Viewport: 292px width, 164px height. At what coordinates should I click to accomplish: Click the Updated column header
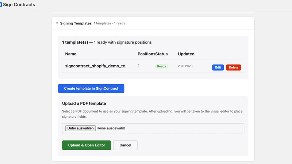[x=186, y=54]
